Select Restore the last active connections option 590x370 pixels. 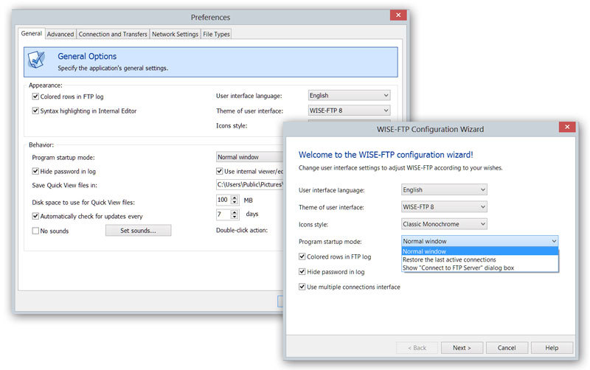[x=480, y=259]
